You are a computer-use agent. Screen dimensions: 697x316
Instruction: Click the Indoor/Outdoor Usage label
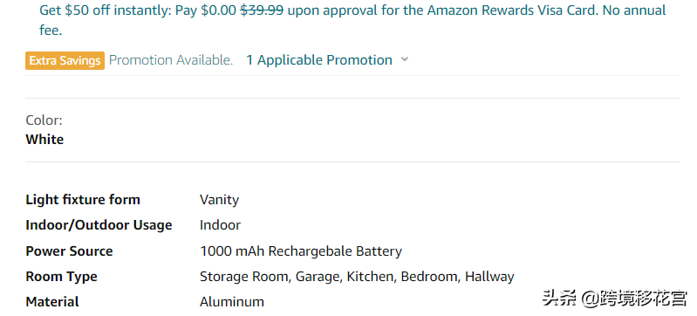tap(99, 225)
